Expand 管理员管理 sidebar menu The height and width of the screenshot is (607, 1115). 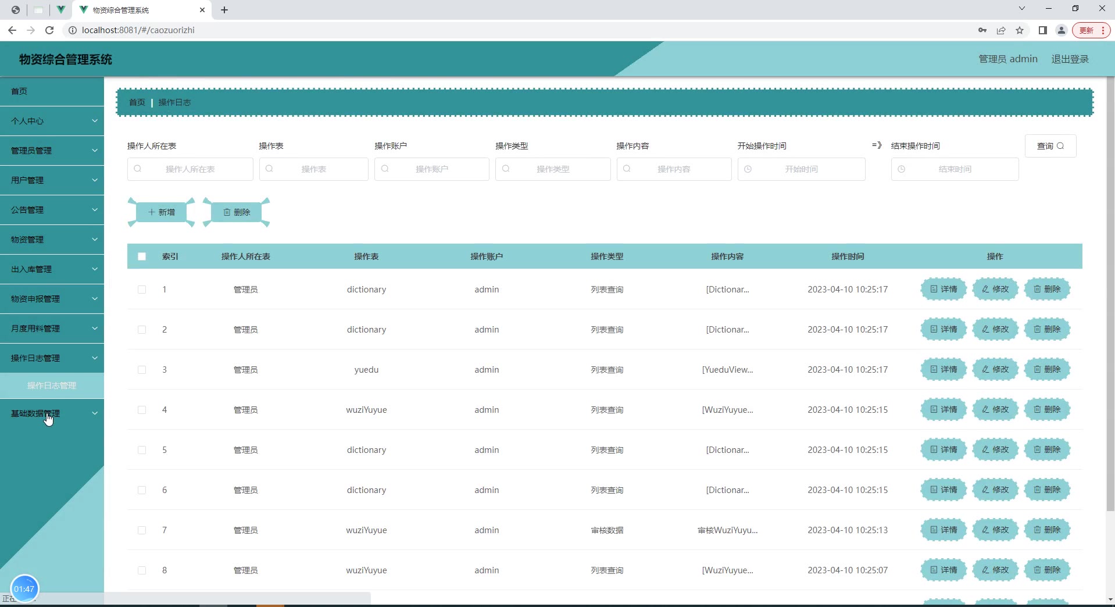click(x=52, y=151)
